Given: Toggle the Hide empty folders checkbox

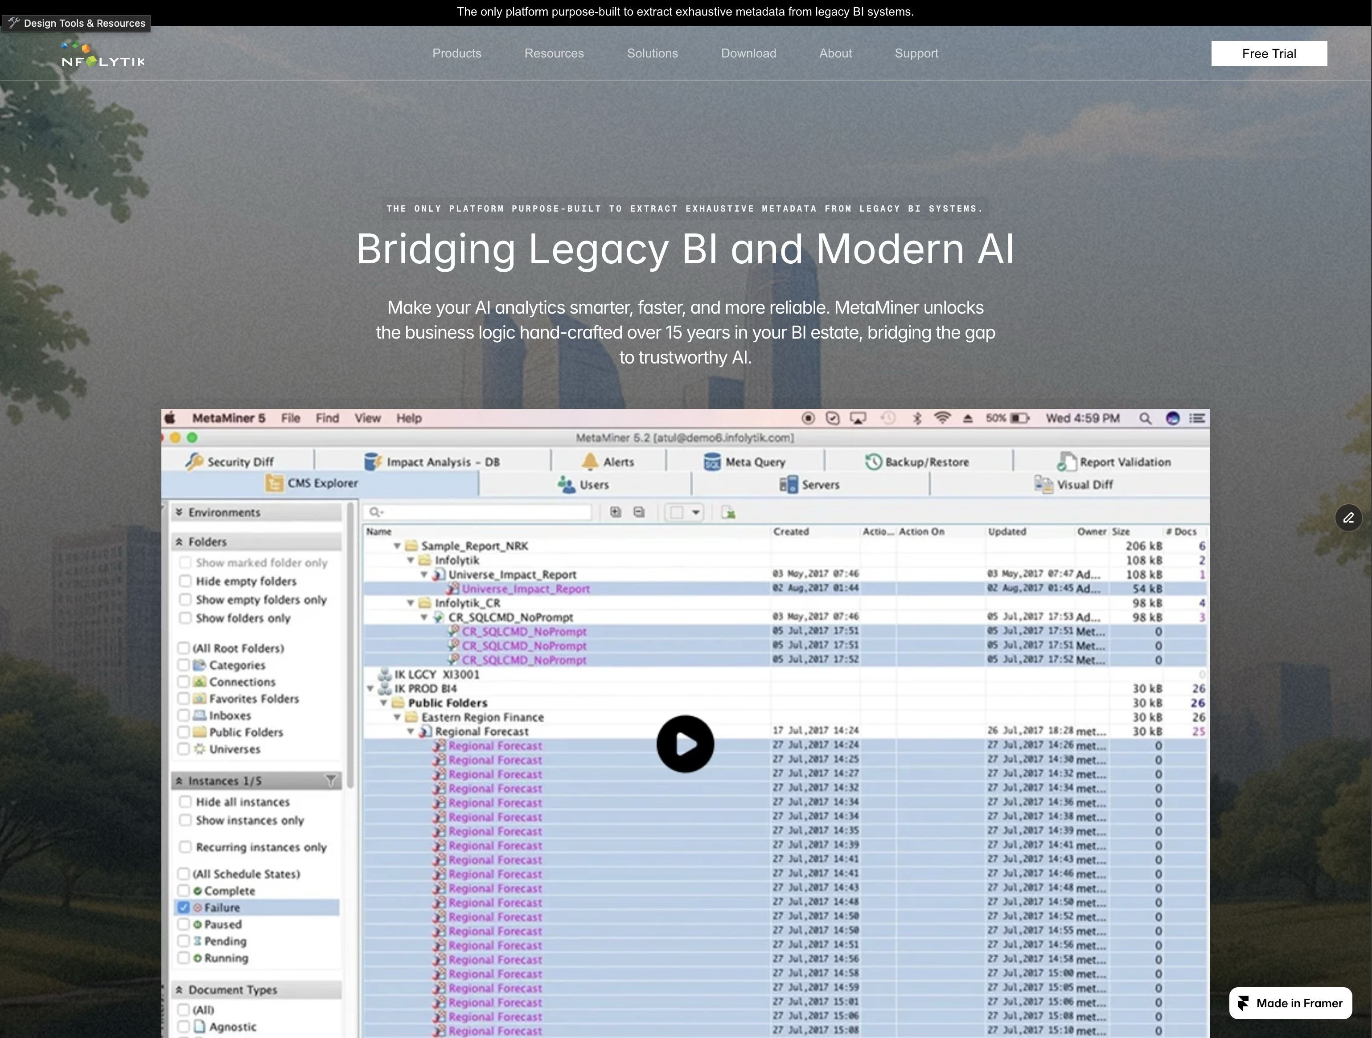Looking at the screenshot, I should click(x=185, y=581).
